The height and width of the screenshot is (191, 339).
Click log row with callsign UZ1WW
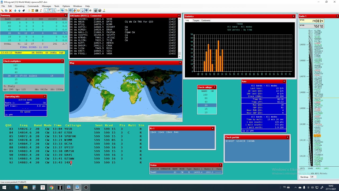pos(75,159)
